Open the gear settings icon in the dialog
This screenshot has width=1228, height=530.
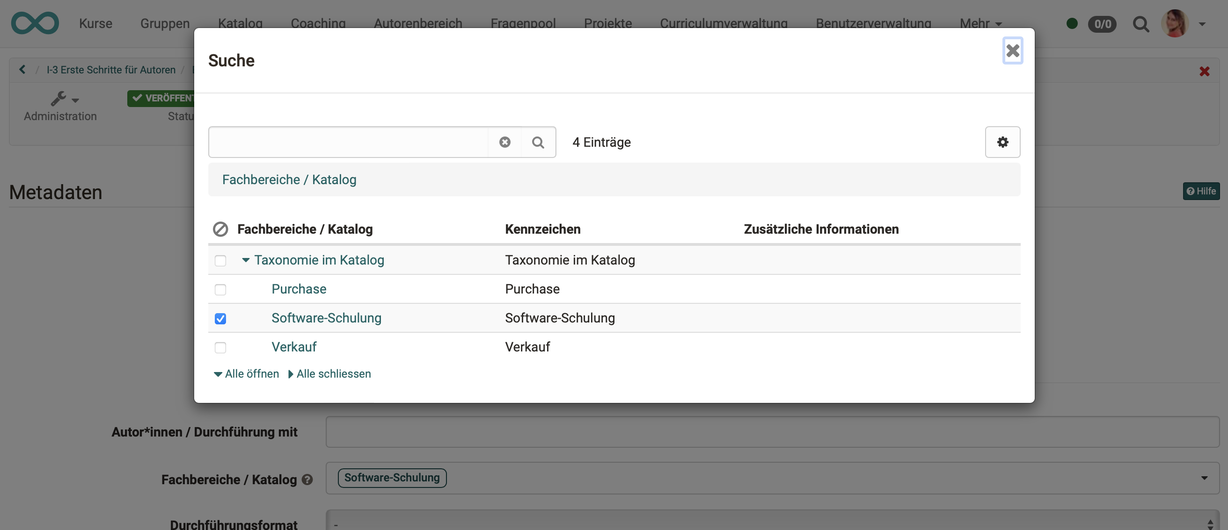(1003, 142)
